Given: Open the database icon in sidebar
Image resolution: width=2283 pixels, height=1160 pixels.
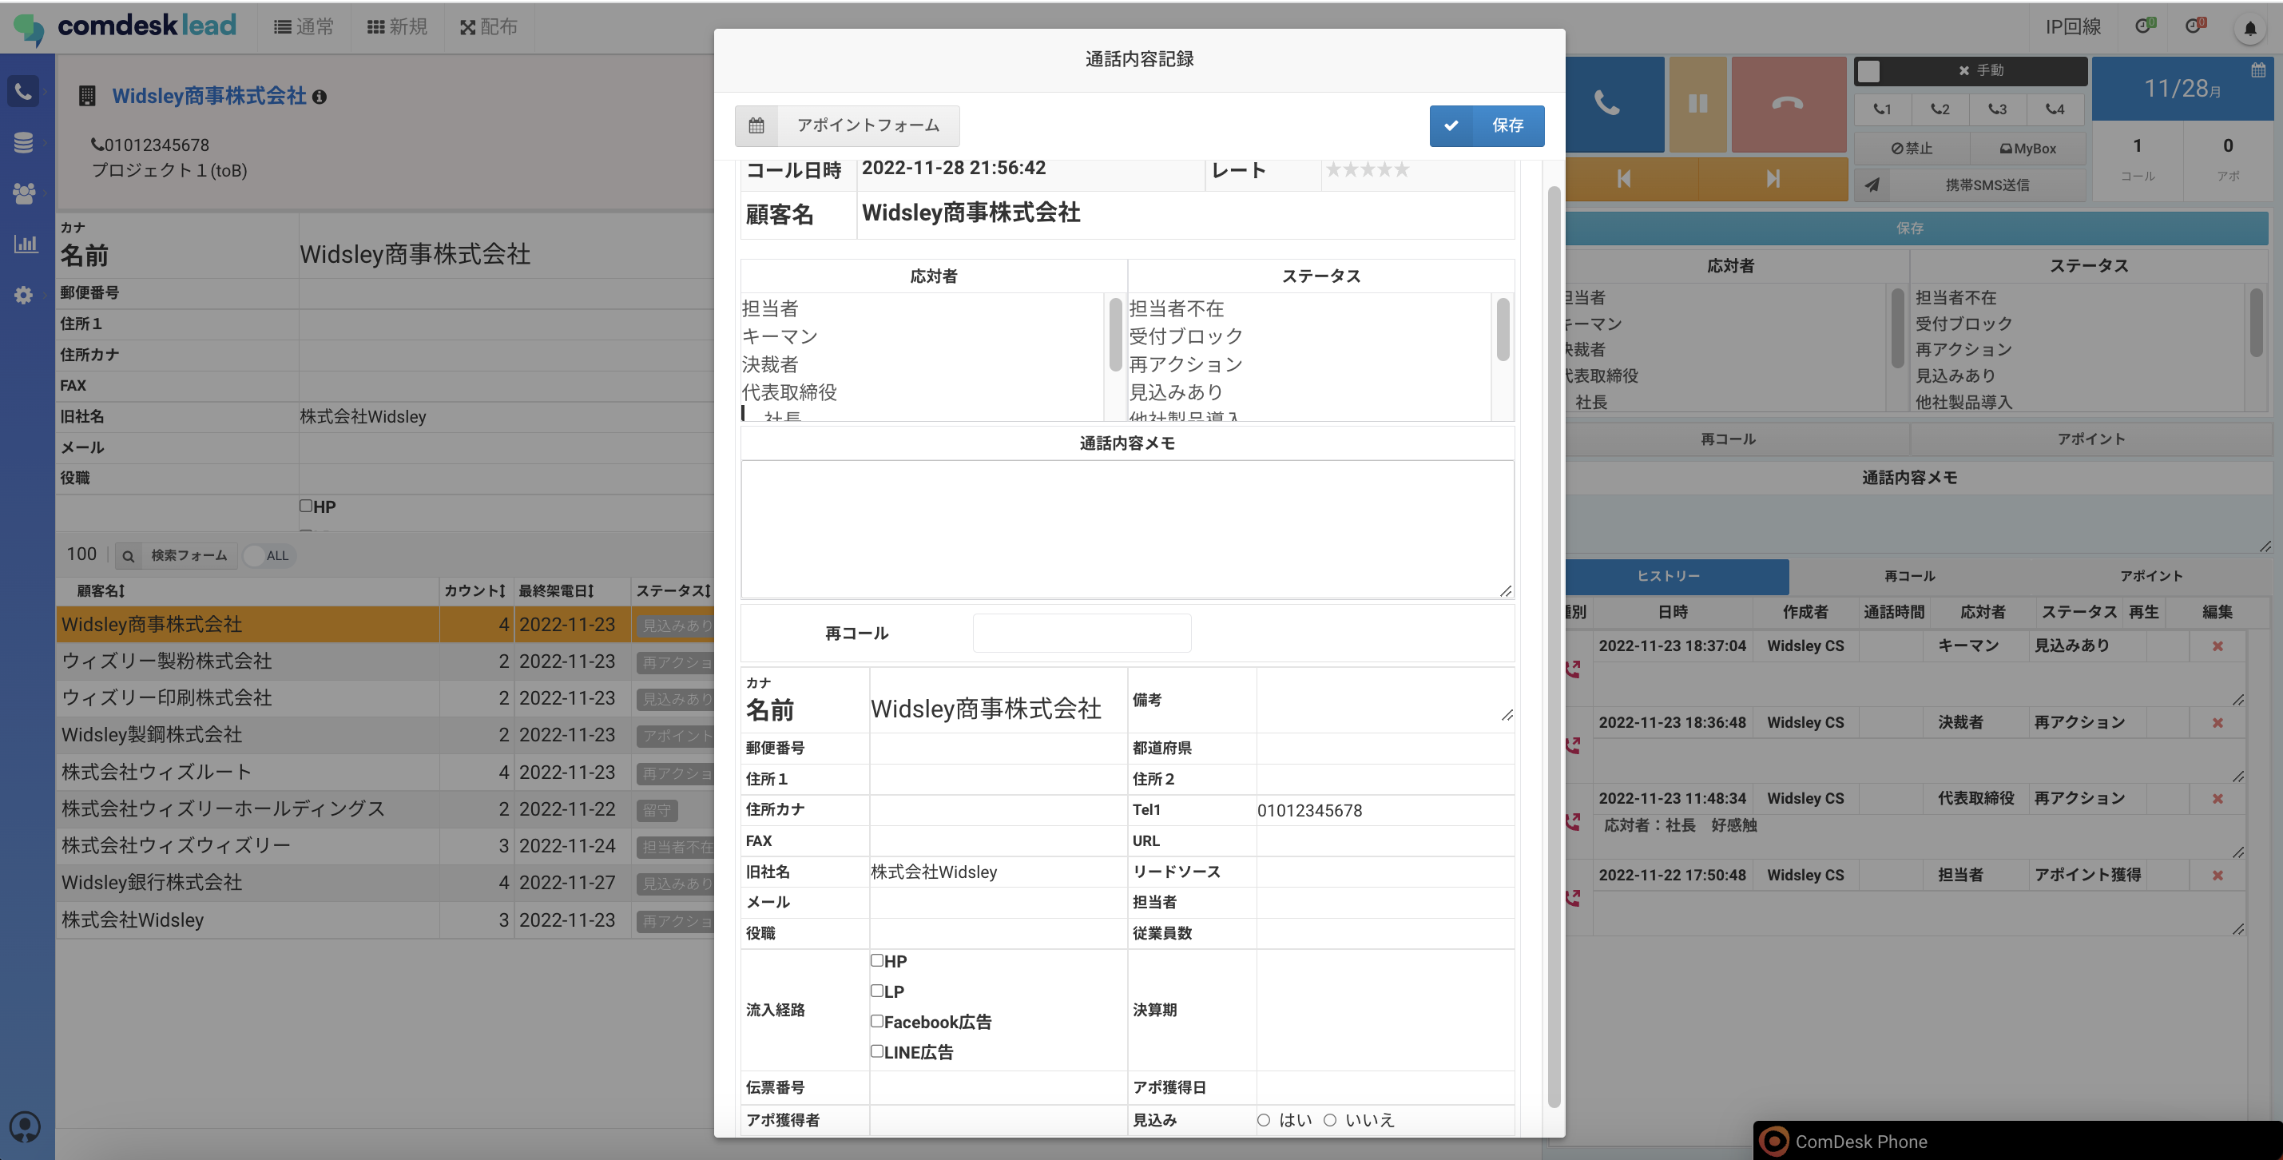Looking at the screenshot, I should point(24,141).
